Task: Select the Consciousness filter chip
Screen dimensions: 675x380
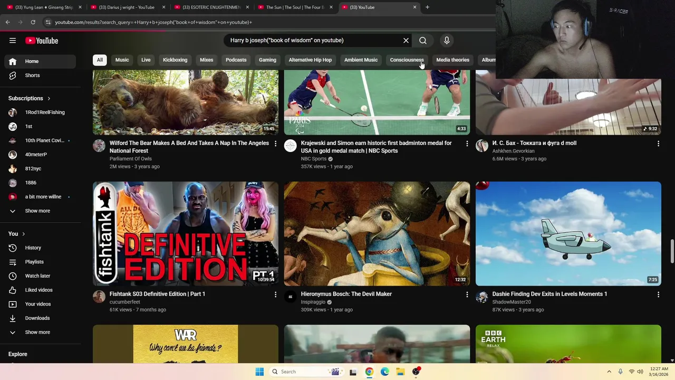Action: click(x=407, y=60)
